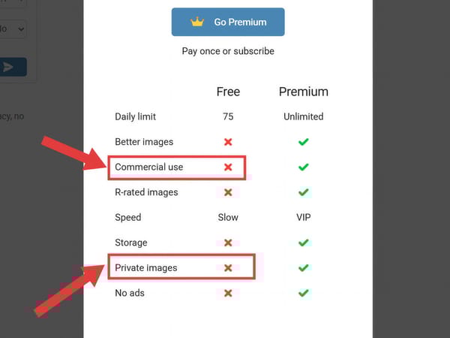The image size is (450, 338).
Task: Click the Premium check for No ads
Action: pos(303,293)
